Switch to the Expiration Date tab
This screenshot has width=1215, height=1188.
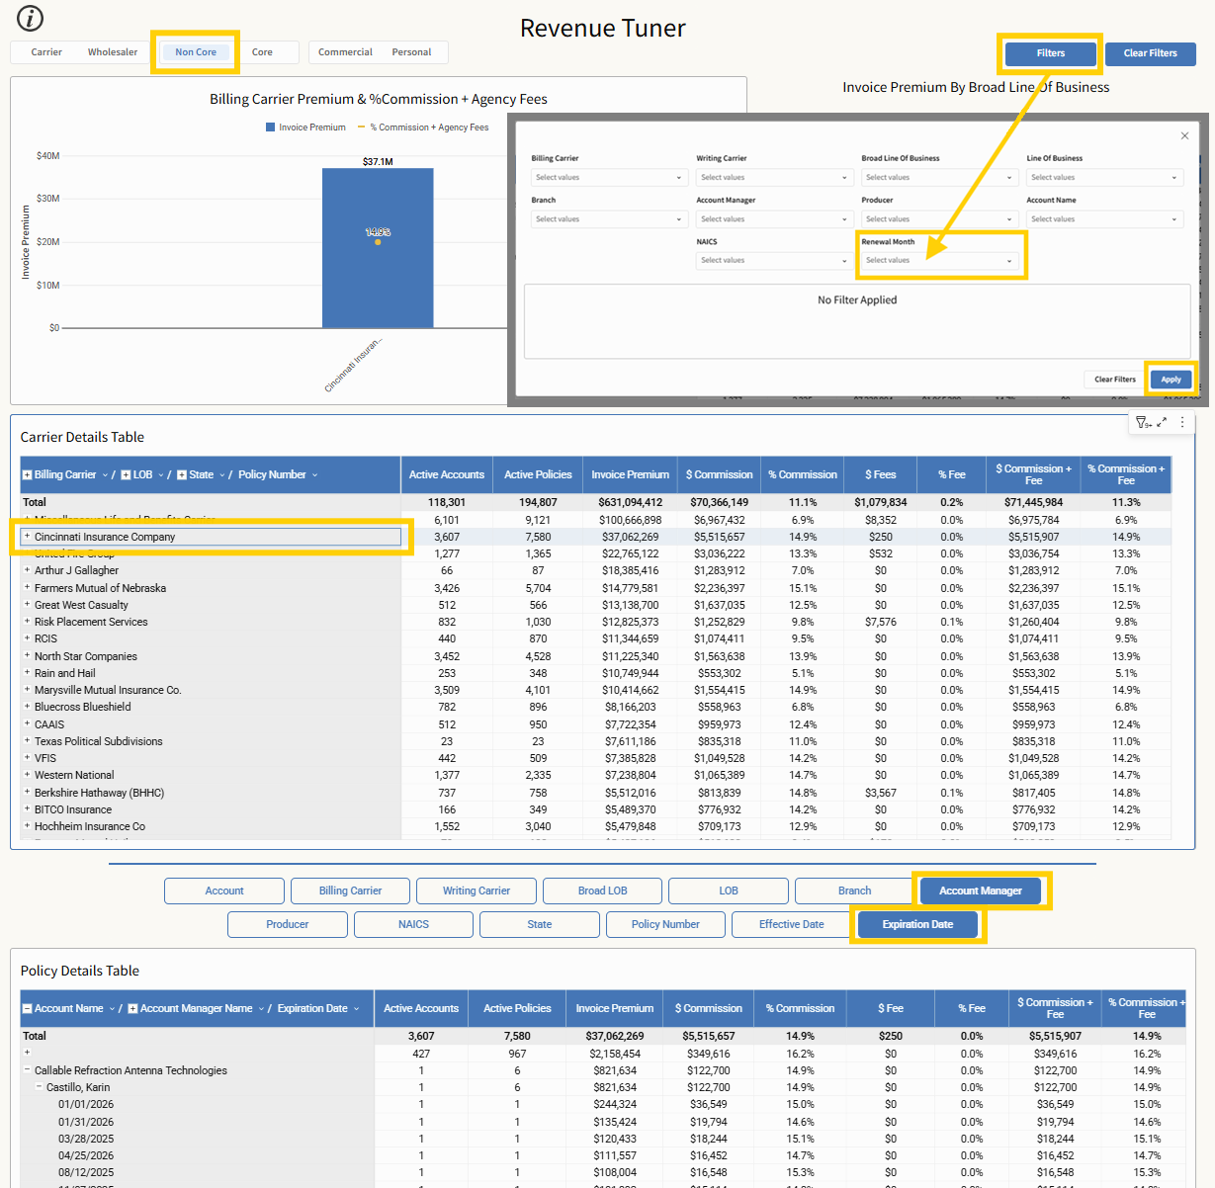point(917,925)
